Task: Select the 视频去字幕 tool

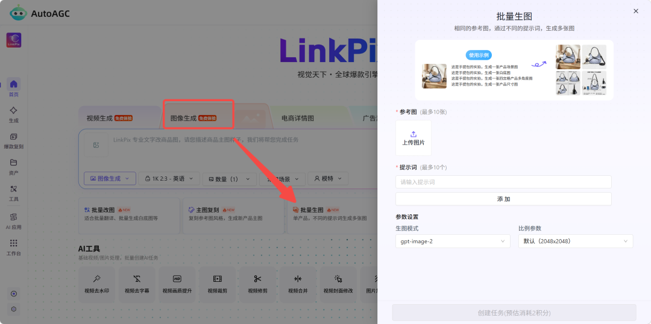Action: (x=137, y=284)
